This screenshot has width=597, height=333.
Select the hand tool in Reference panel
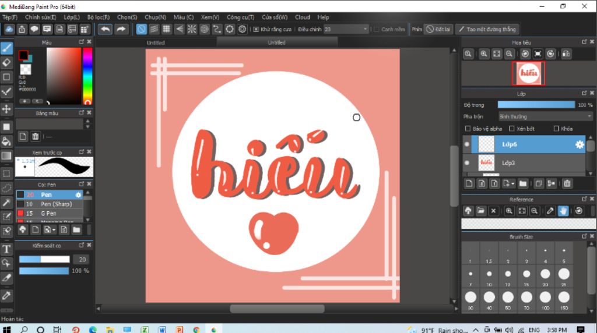tap(563, 211)
